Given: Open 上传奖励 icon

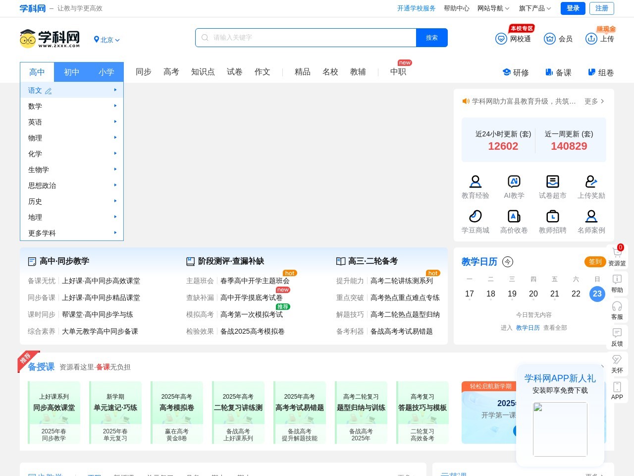Looking at the screenshot, I should click(591, 181).
